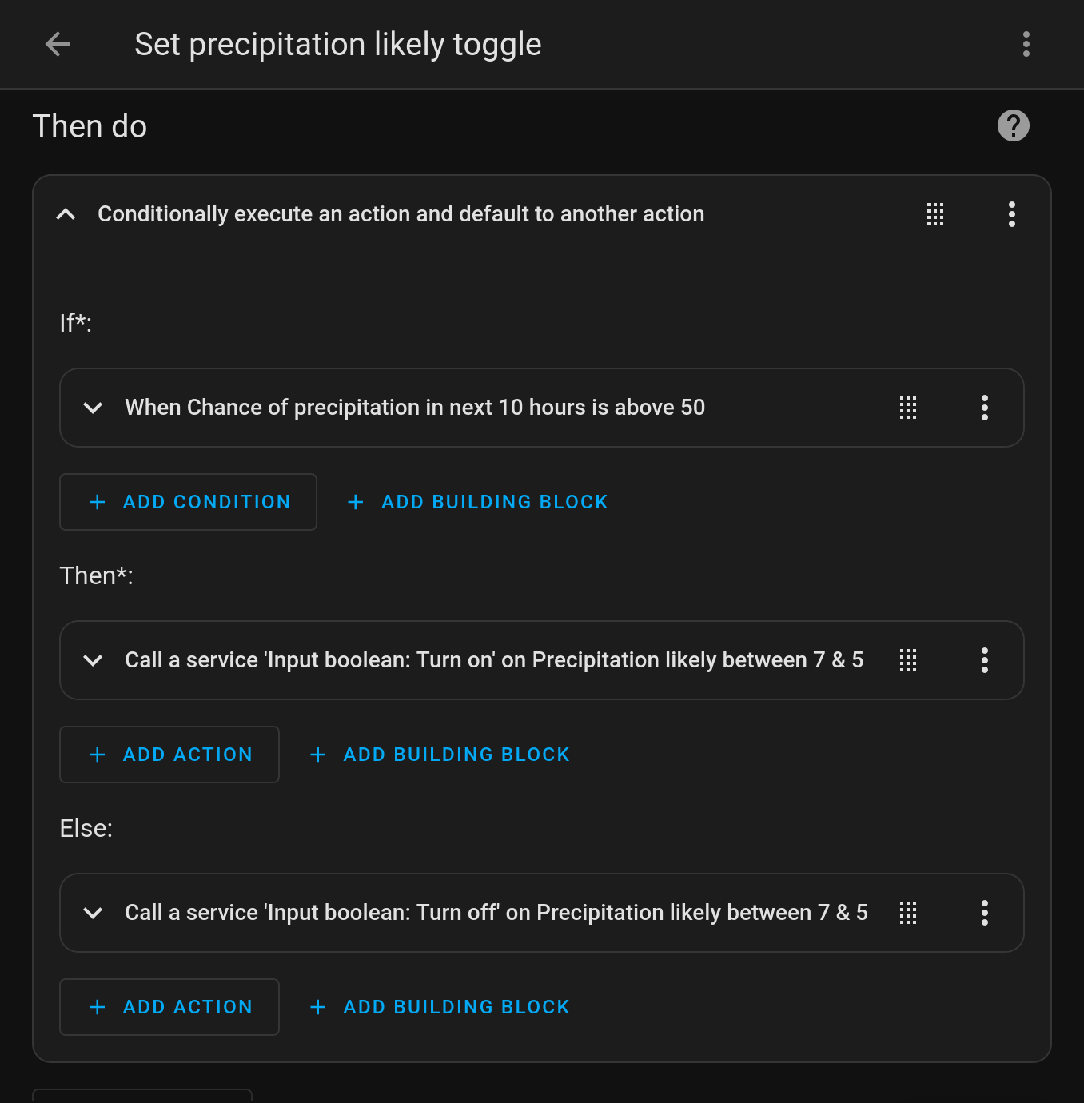
Task: Open the Then do help icon
Action: pyautogui.click(x=1013, y=125)
